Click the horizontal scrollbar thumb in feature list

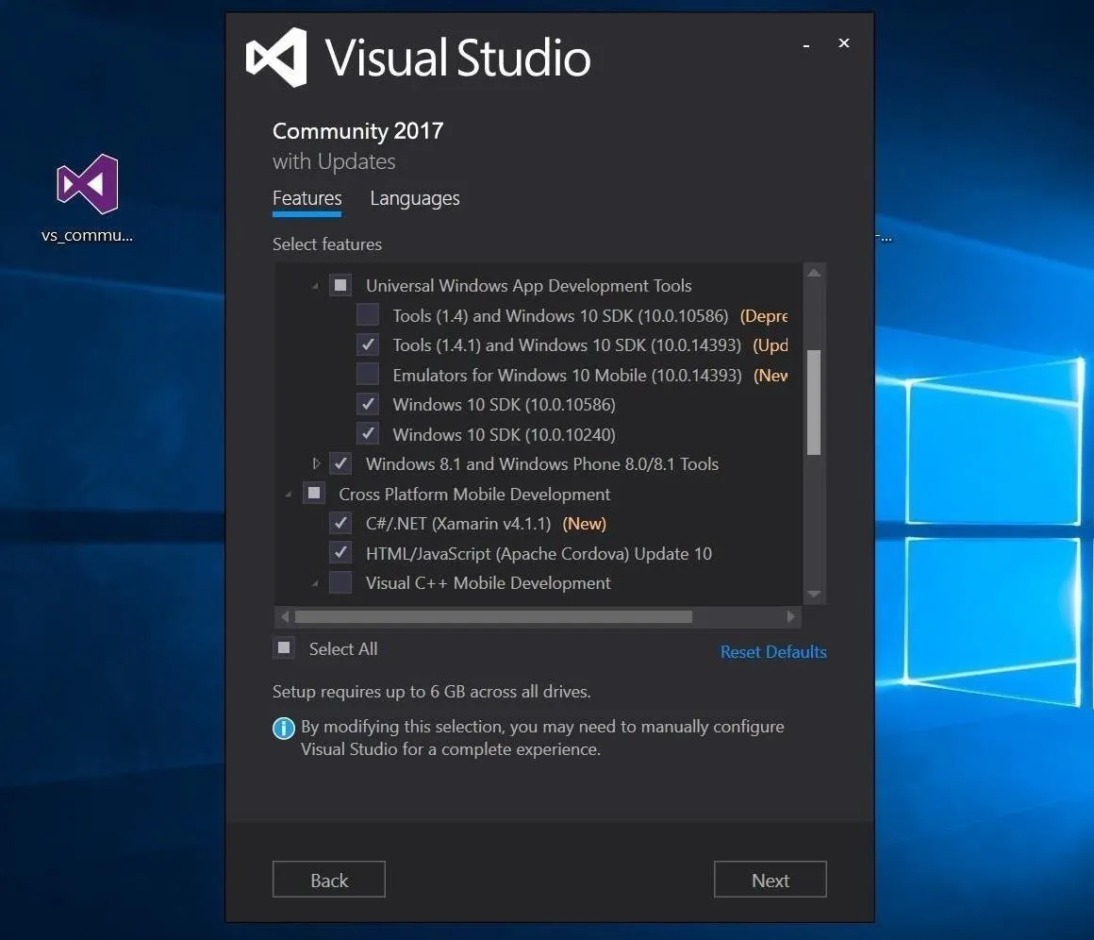tap(493, 616)
